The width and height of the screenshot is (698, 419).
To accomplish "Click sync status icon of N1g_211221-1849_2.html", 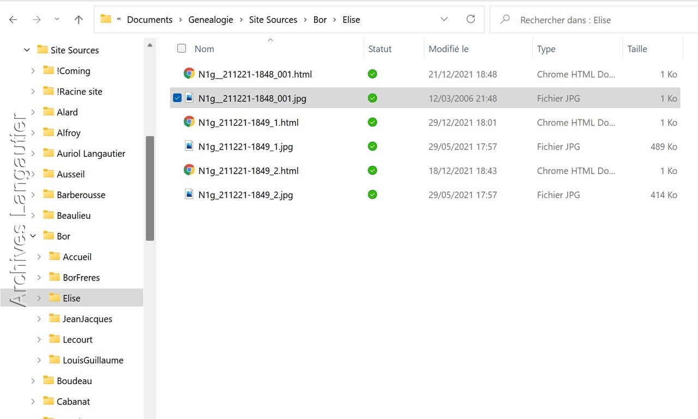I will [x=372, y=170].
